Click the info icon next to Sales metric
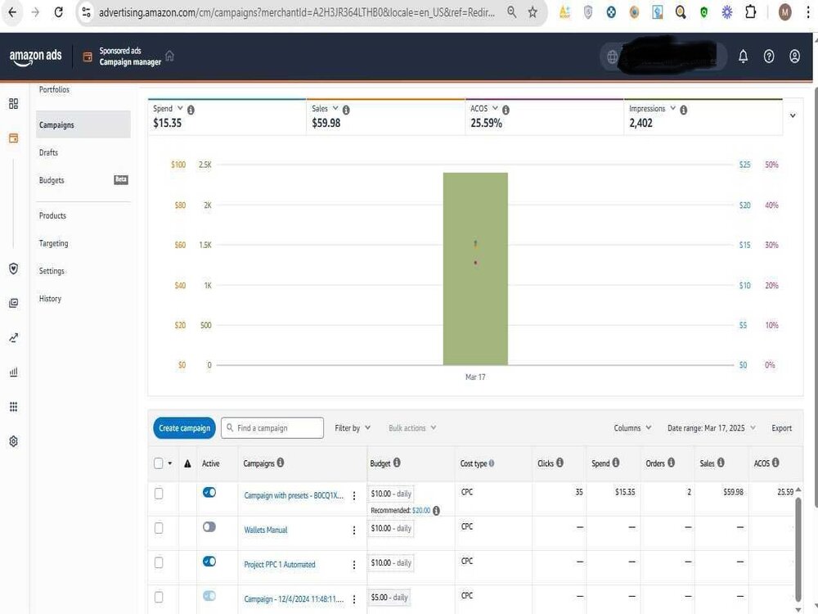The height and width of the screenshot is (614, 818). [x=346, y=110]
